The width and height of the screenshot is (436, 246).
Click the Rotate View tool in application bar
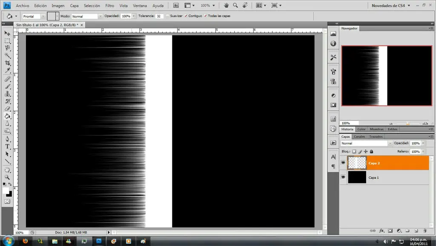(245, 5)
